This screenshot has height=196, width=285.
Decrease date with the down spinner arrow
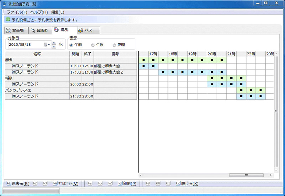54,46
